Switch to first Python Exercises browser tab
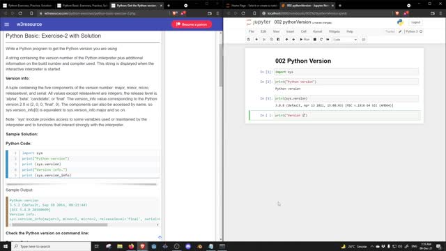 click(x=27, y=6)
